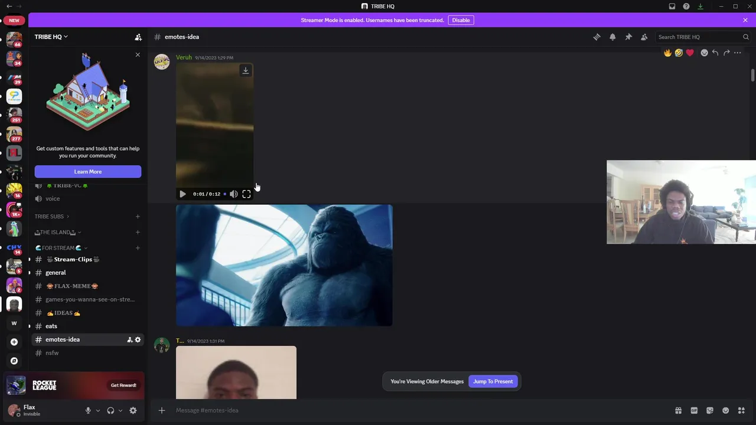Open the sticker picker
This screenshot has width=756, height=425.
coord(710,410)
